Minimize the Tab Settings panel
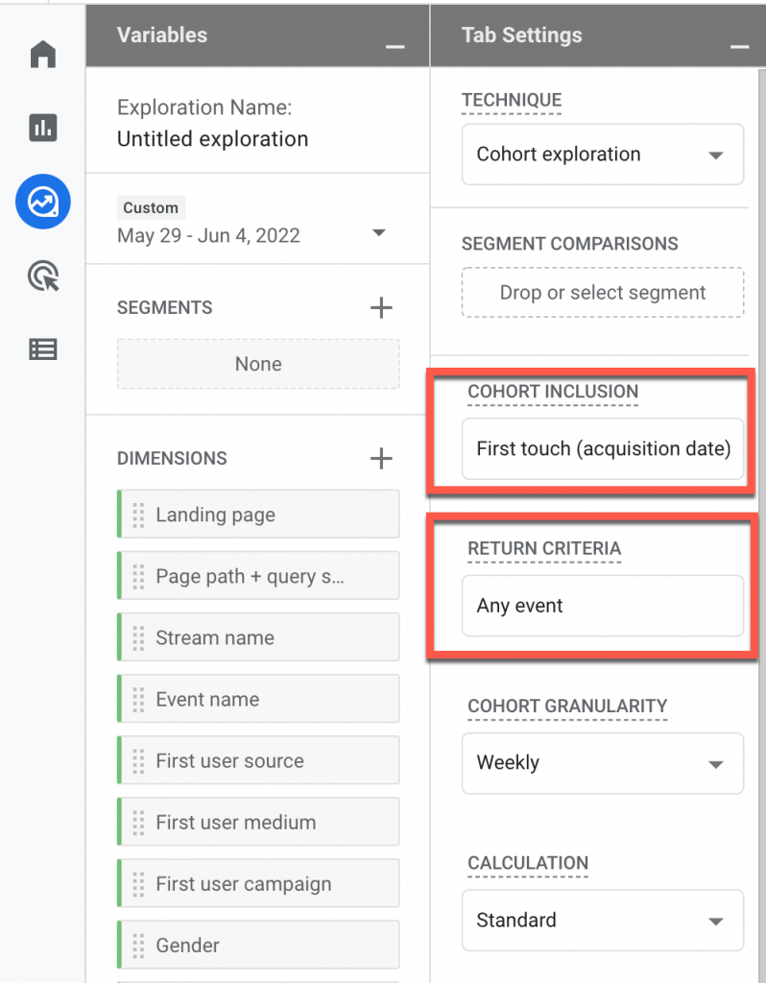Image resolution: width=766 pixels, height=983 pixels. click(x=739, y=47)
